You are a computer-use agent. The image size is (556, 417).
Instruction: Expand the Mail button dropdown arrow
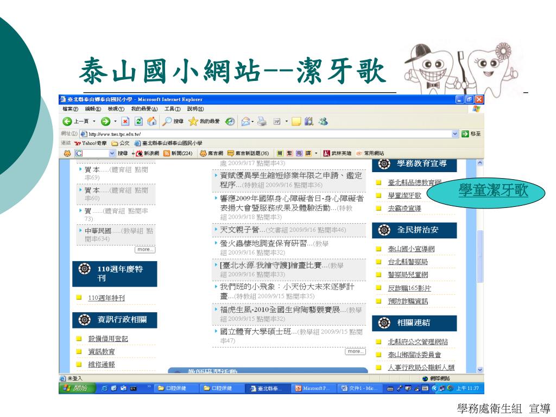(x=252, y=122)
